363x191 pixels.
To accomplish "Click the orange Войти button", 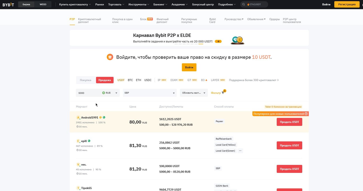I will (x=189, y=67).
